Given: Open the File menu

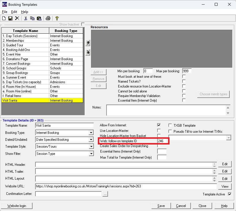Looking at the screenshot, I should (5, 12).
